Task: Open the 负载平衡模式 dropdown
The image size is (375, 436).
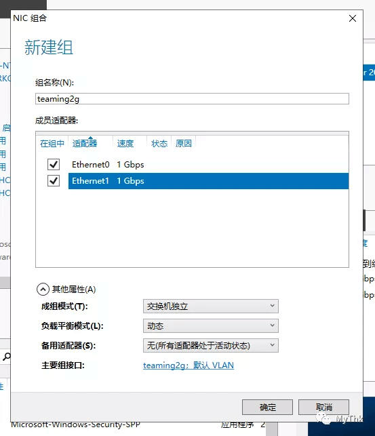Action: 211,326
